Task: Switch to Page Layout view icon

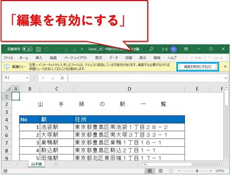Action: point(161,171)
